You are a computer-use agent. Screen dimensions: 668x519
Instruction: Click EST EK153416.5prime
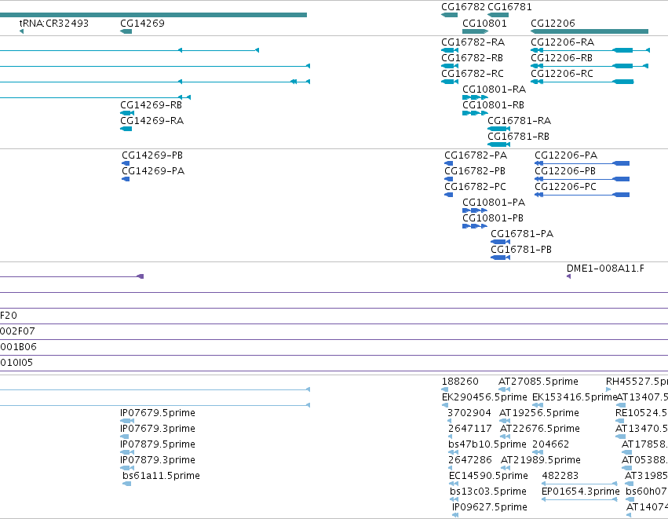[x=575, y=397]
